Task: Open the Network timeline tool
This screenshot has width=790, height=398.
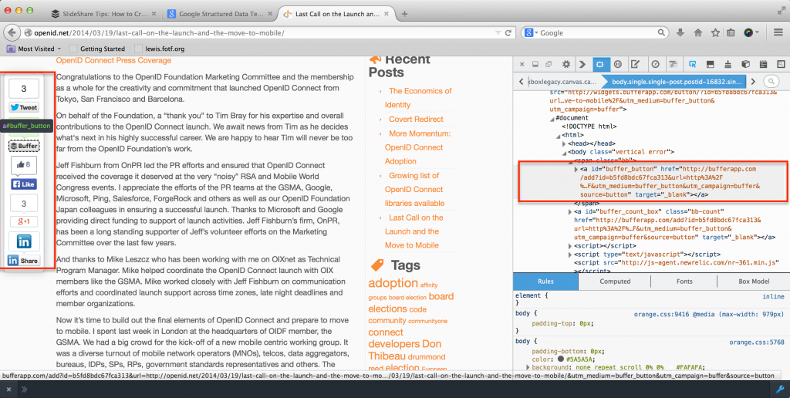Action: [x=673, y=65]
